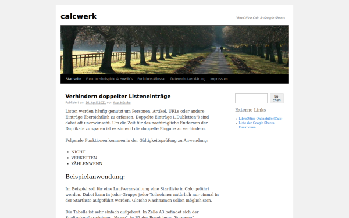Open the calcwerk site title link

coord(79,16)
